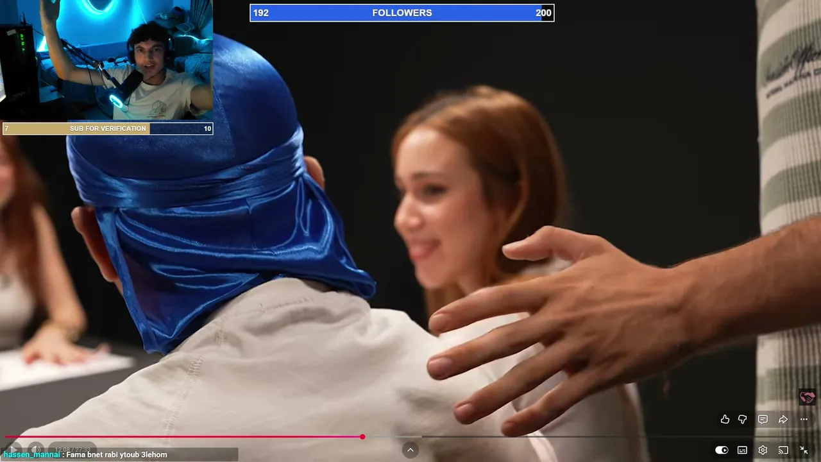Click the red playhead on the progress bar

point(362,437)
